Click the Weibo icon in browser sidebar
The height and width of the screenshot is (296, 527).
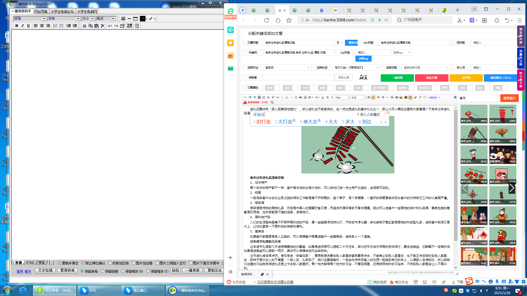pos(231,56)
